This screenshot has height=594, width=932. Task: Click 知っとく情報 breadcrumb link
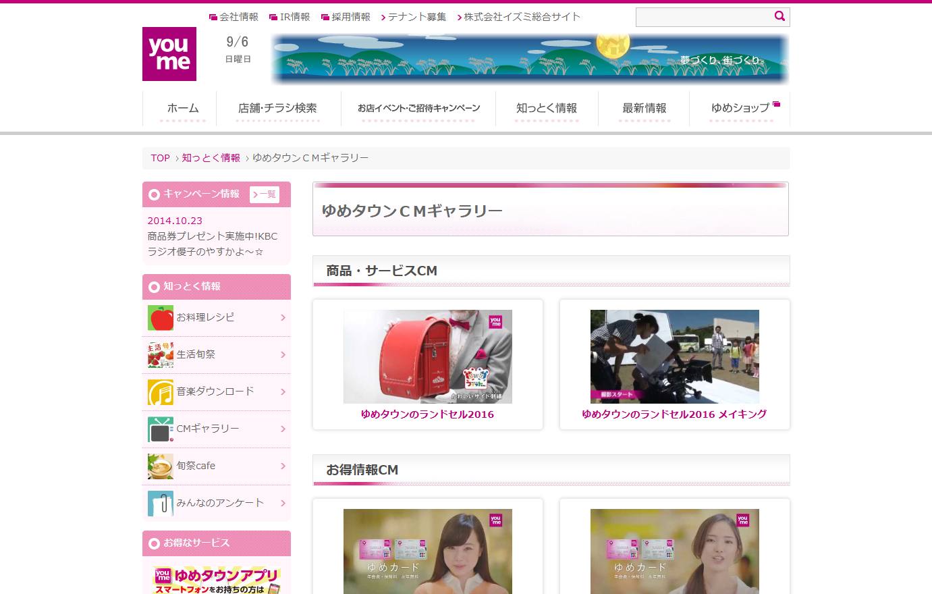point(211,158)
